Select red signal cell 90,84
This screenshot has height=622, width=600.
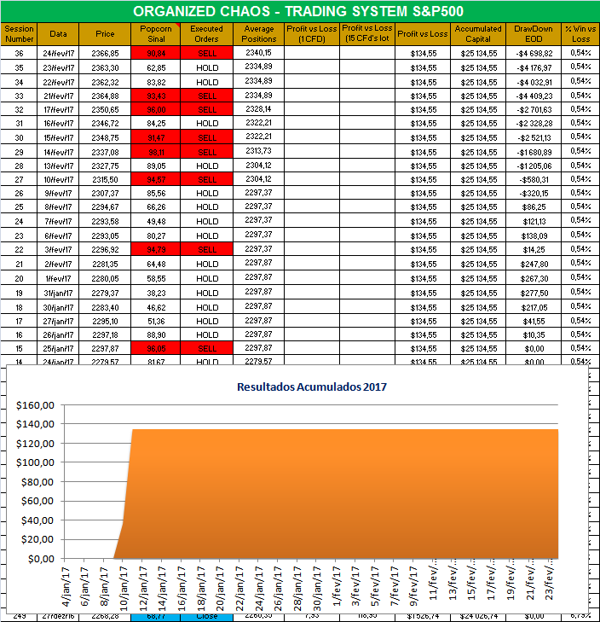pos(156,53)
